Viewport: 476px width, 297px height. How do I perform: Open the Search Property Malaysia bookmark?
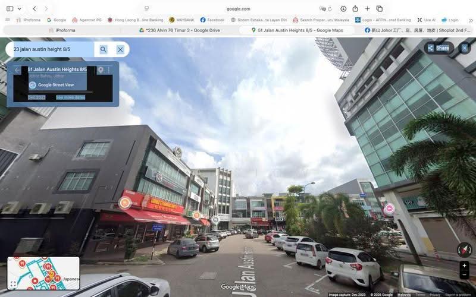[321, 20]
